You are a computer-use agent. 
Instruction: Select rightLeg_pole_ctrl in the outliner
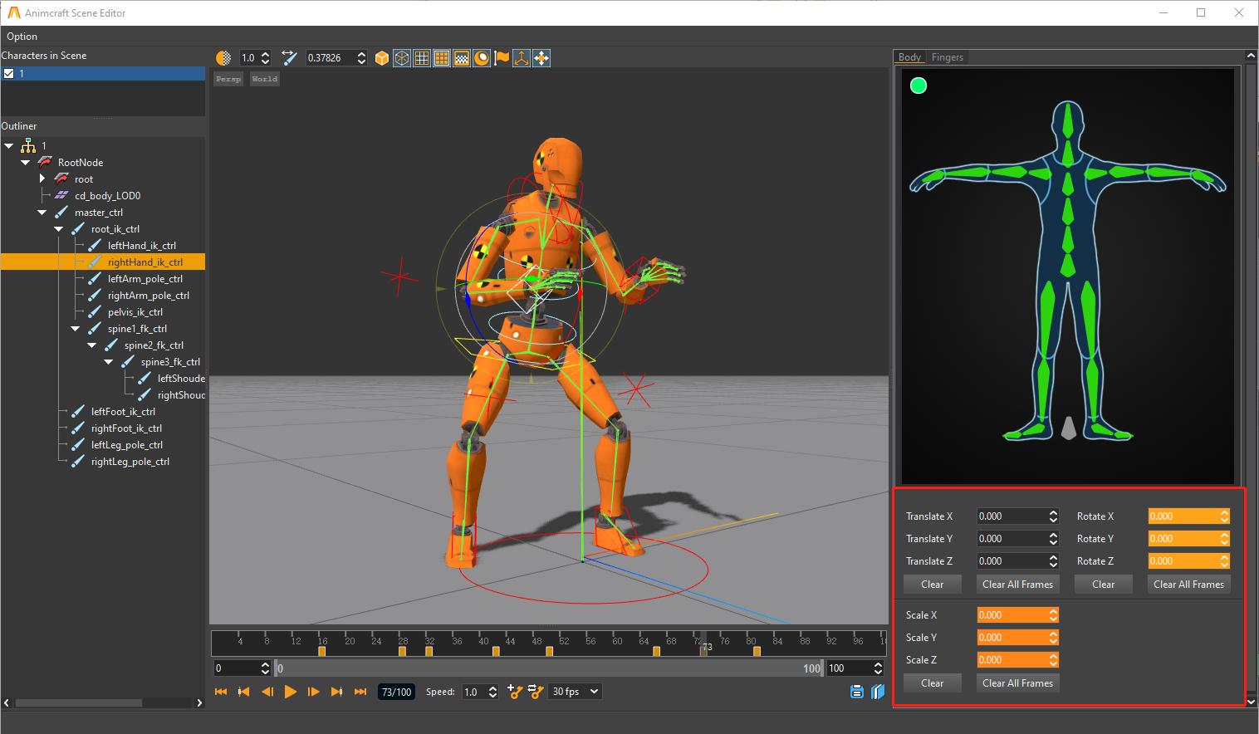(130, 462)
